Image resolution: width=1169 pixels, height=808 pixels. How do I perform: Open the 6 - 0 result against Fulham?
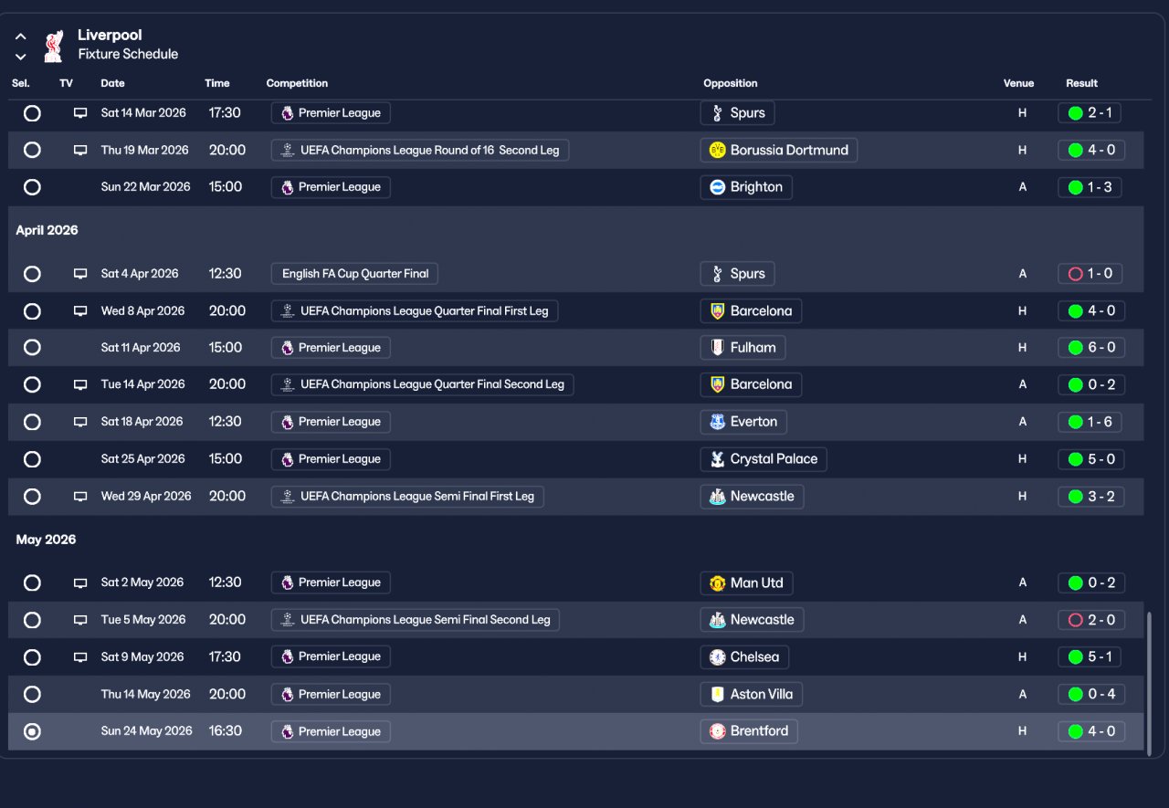1091,348
